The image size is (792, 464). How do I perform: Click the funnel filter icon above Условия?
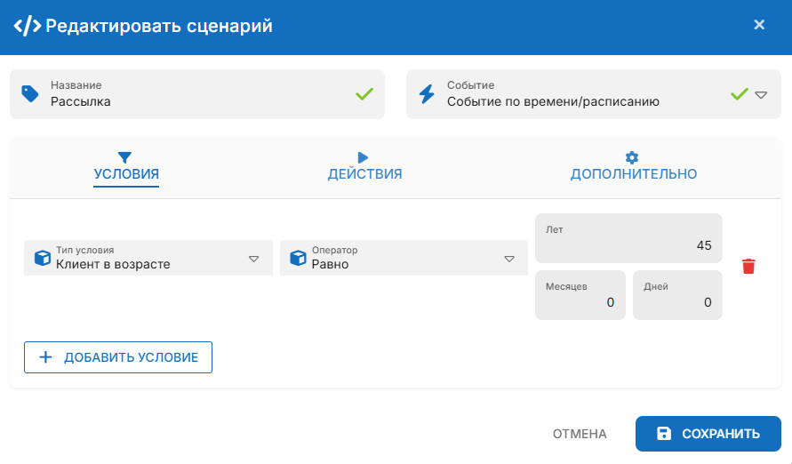[125, 157]
